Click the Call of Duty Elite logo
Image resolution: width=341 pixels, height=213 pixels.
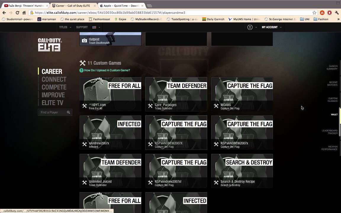pyautogui.click(x=50, y=45)
